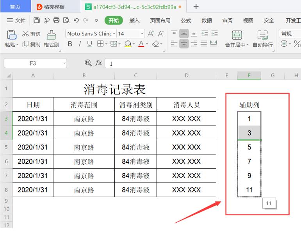Click the distributed alignment icon
301x234 pixels.
tap(214, 44)
